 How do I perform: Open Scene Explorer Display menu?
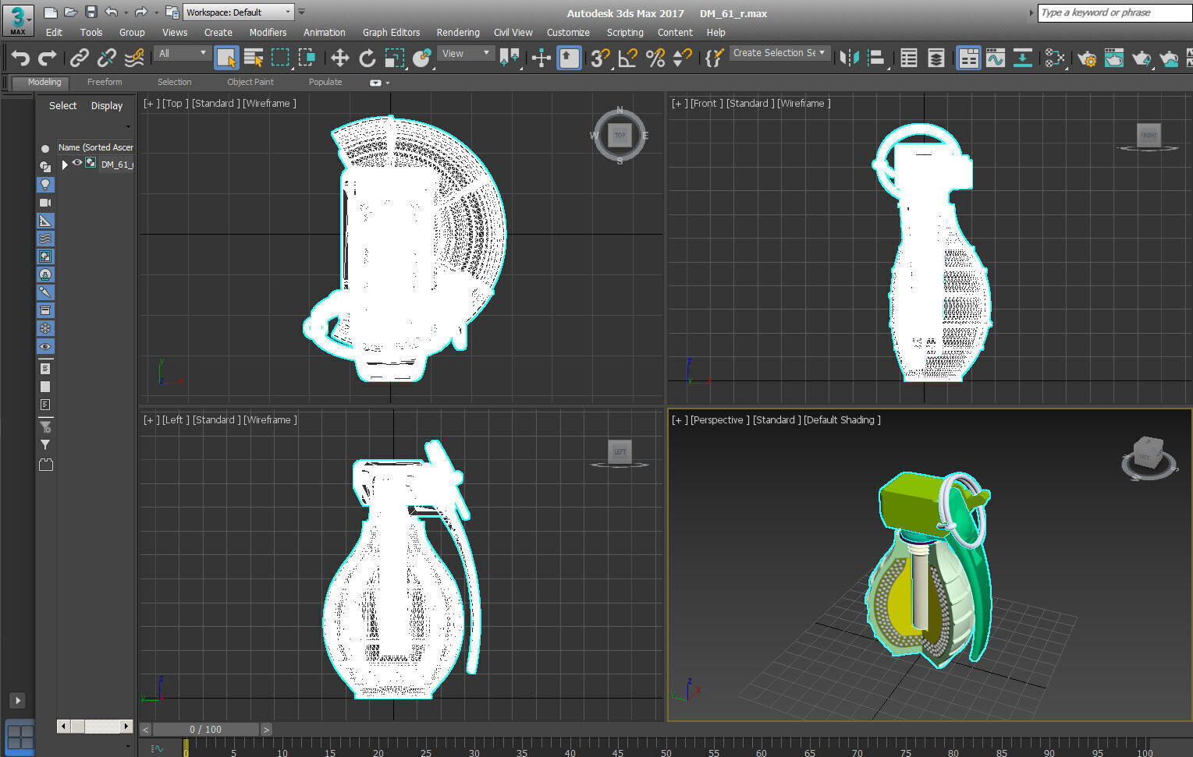pyautogui.click(x=107, y=106)
